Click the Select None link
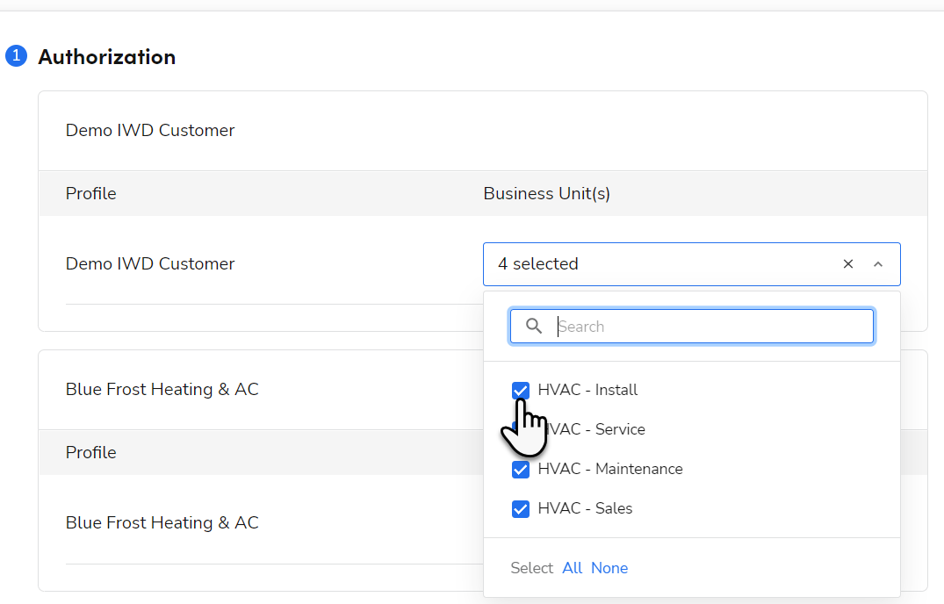This screenshot has width=944, height=604. click(609, 568)
